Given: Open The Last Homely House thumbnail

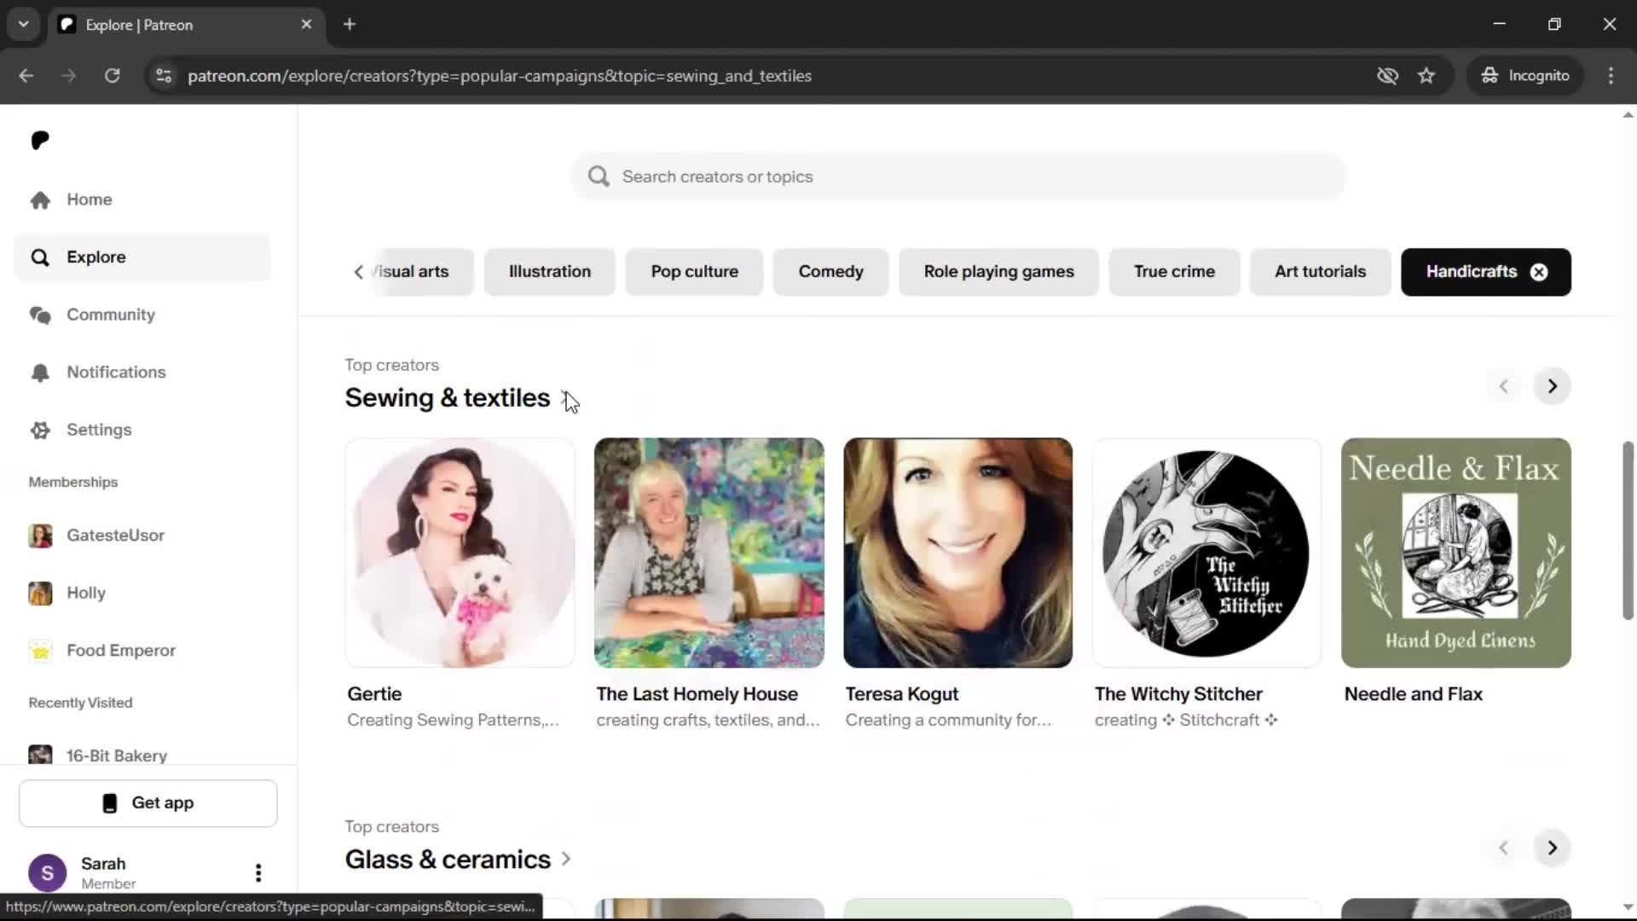Looking at the screenshot, I should point(709,553).
